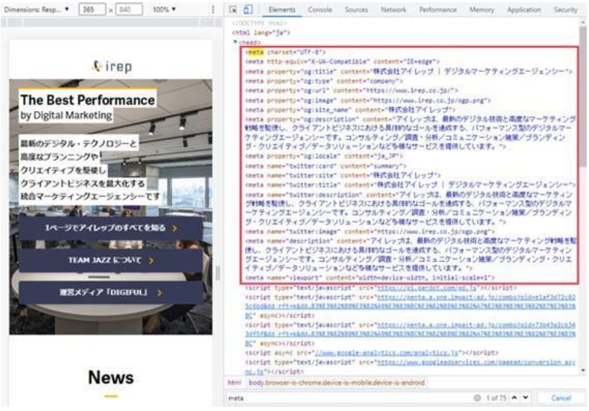Image resolution: width=589 pixels, height=411 pixels.
Task: Select html in the breadcrumb bar
Action: pyautogui.click(x=233, y=382)
